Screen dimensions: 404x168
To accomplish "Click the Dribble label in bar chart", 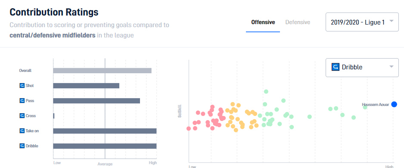I will 32,146.
